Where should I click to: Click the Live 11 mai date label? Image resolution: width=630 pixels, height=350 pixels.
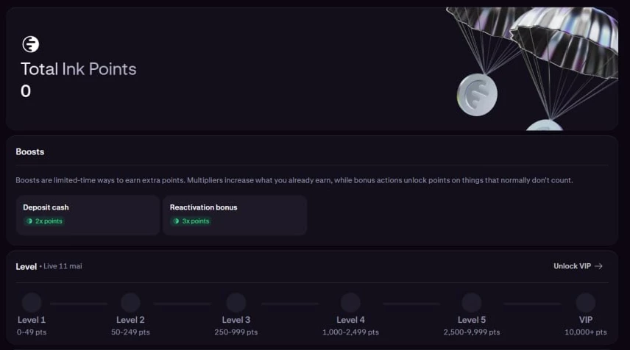63,266
